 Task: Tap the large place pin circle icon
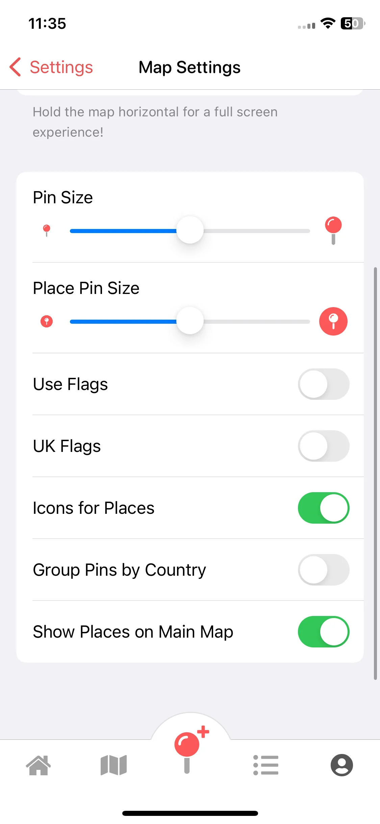[333, 321]
